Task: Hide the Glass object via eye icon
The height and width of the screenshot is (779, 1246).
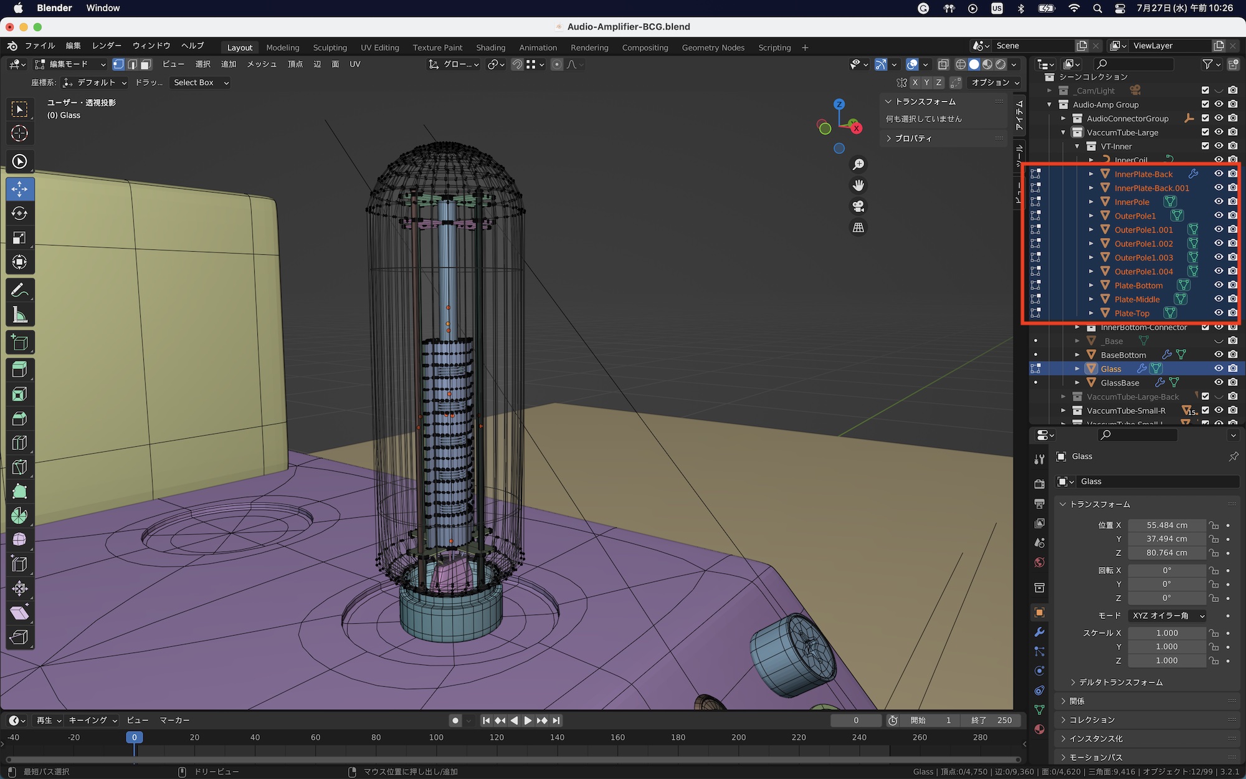Action: (x=1219, y=368)
